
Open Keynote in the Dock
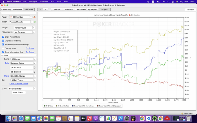click(102, 118)
